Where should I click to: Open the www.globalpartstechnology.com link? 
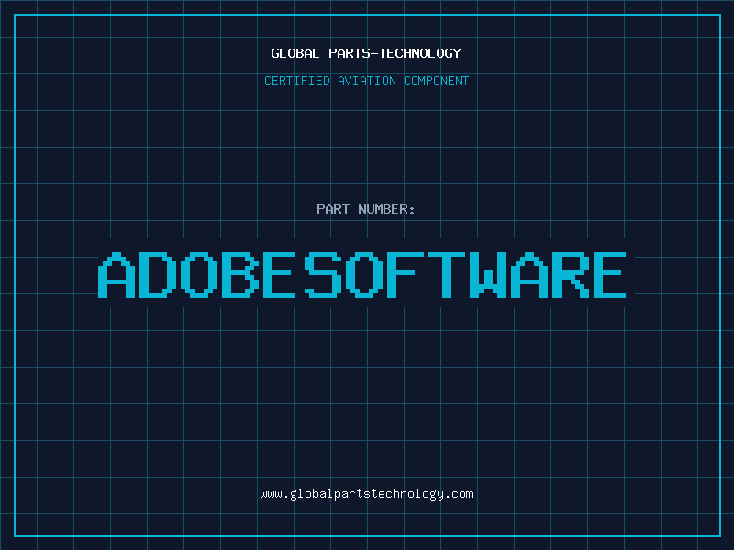click(366, 494)
